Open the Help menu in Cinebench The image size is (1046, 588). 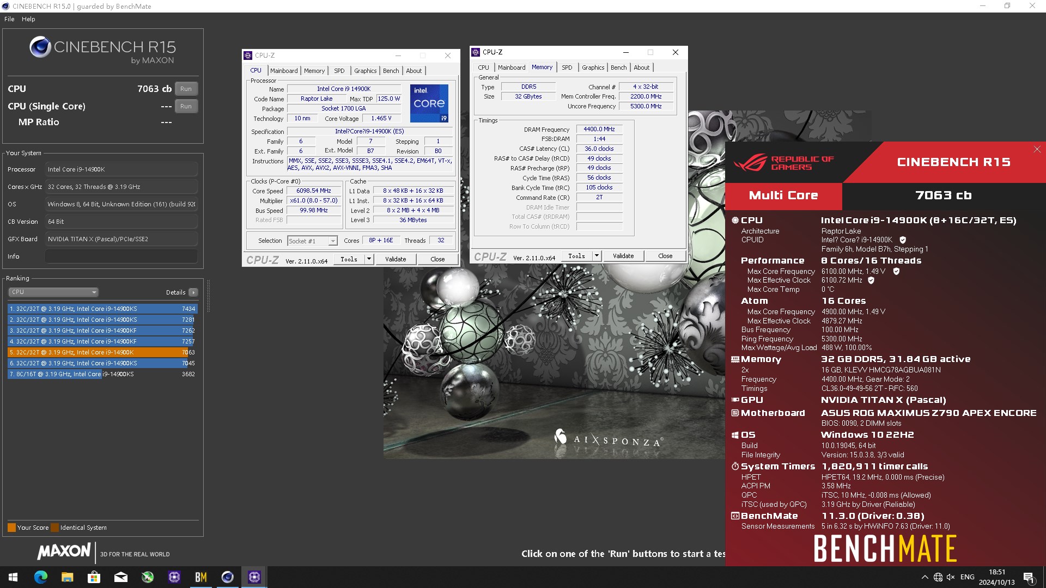click(x=28, y=19)
